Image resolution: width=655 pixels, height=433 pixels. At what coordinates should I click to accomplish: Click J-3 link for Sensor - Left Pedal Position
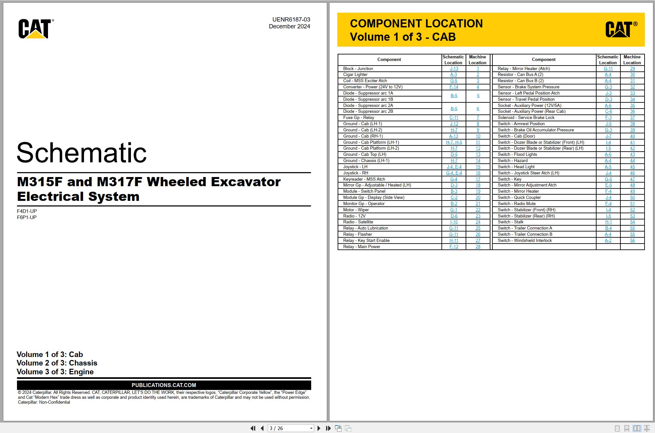point(608,93)
